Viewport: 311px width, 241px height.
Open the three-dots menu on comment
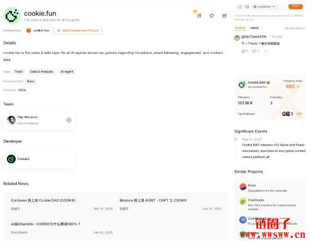[x=266, y=51]
